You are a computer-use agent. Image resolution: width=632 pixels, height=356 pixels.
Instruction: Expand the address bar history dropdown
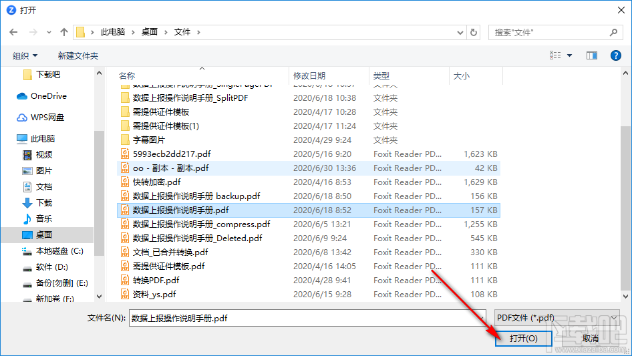pos(460,32)
